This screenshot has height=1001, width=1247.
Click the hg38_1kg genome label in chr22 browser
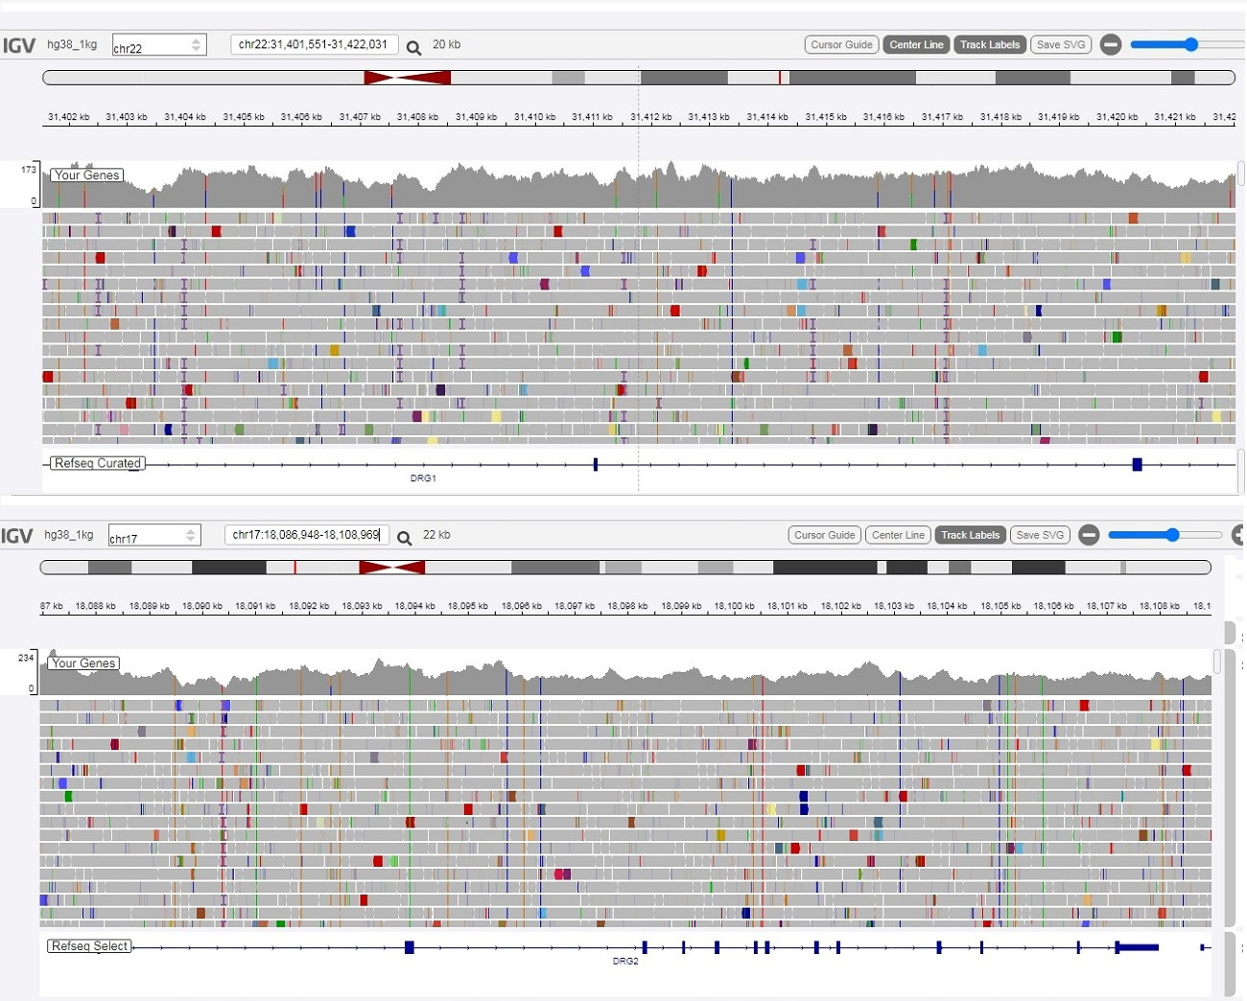(72, 45)
